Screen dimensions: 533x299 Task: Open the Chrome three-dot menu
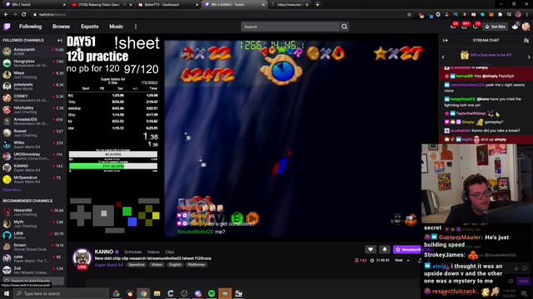coord(527,15)
